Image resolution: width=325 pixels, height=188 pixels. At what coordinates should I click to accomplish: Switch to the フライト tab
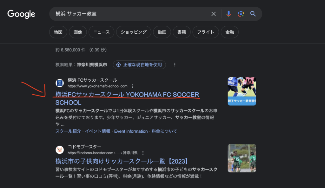coord(206,32)
